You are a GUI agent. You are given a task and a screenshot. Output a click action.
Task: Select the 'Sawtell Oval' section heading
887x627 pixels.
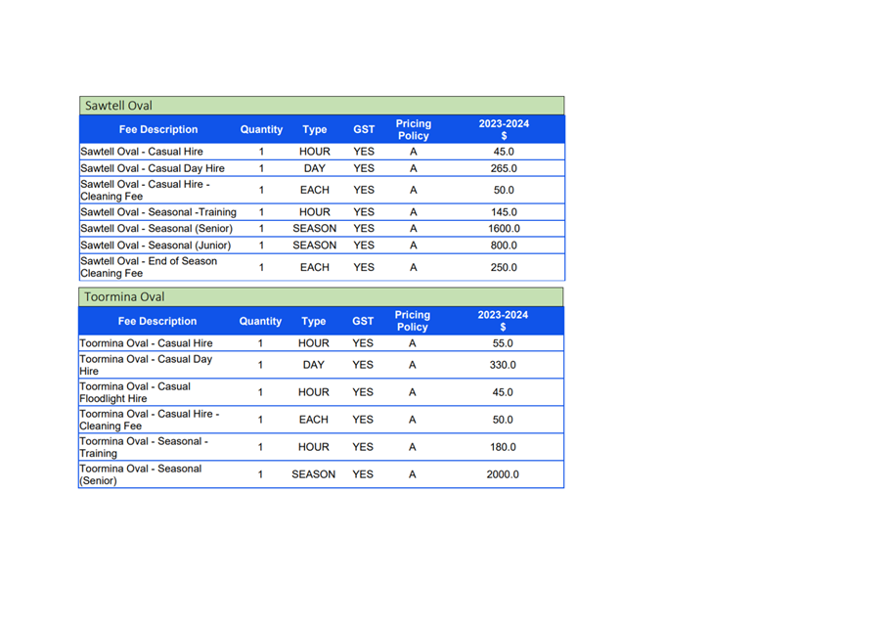click(x=118, y=106)
